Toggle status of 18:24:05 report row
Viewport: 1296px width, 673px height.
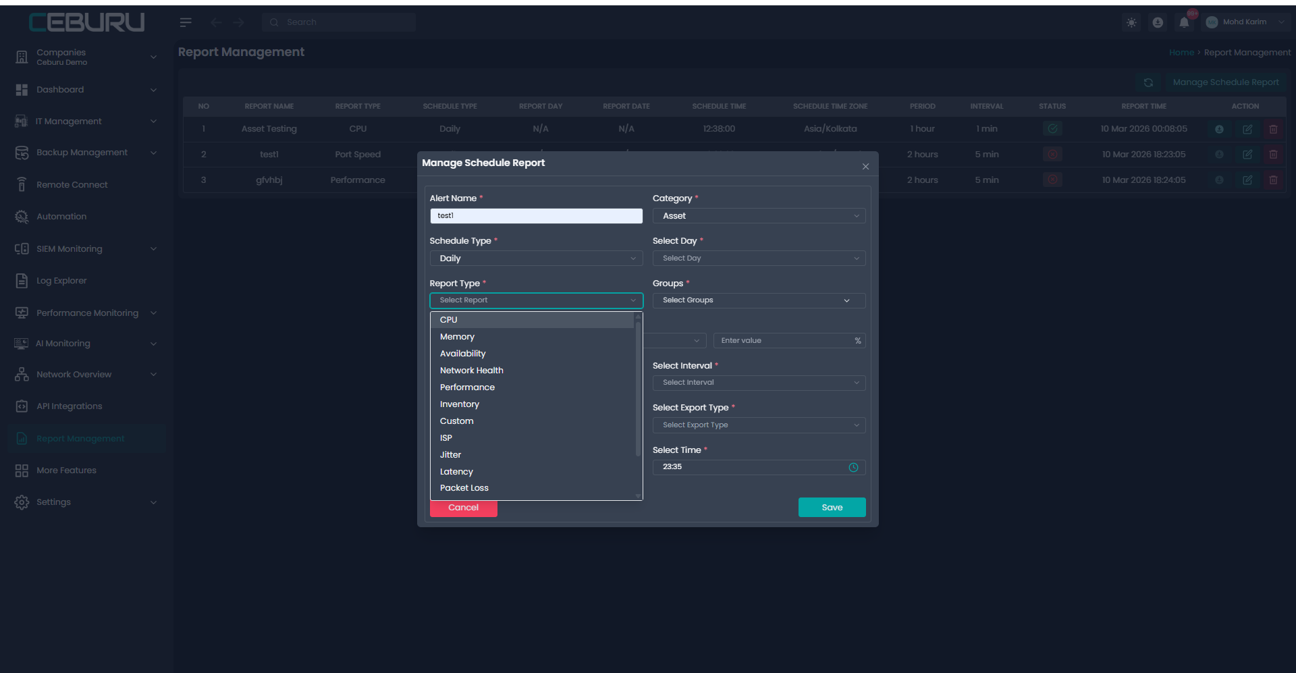click(x=1052, y=180)
